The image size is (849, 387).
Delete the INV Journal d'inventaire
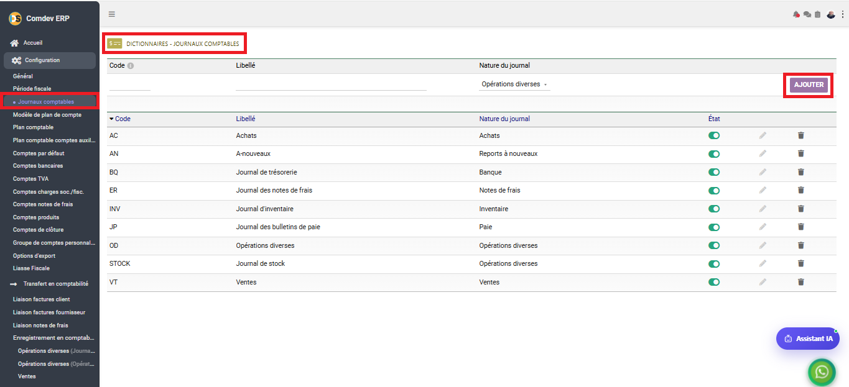[801, 209]
